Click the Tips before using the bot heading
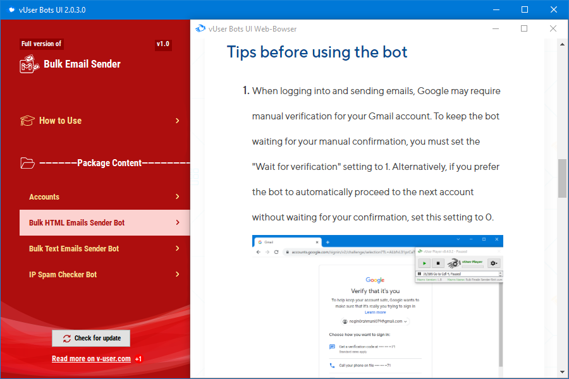This screenshot has height=379, width=569. 317,52
